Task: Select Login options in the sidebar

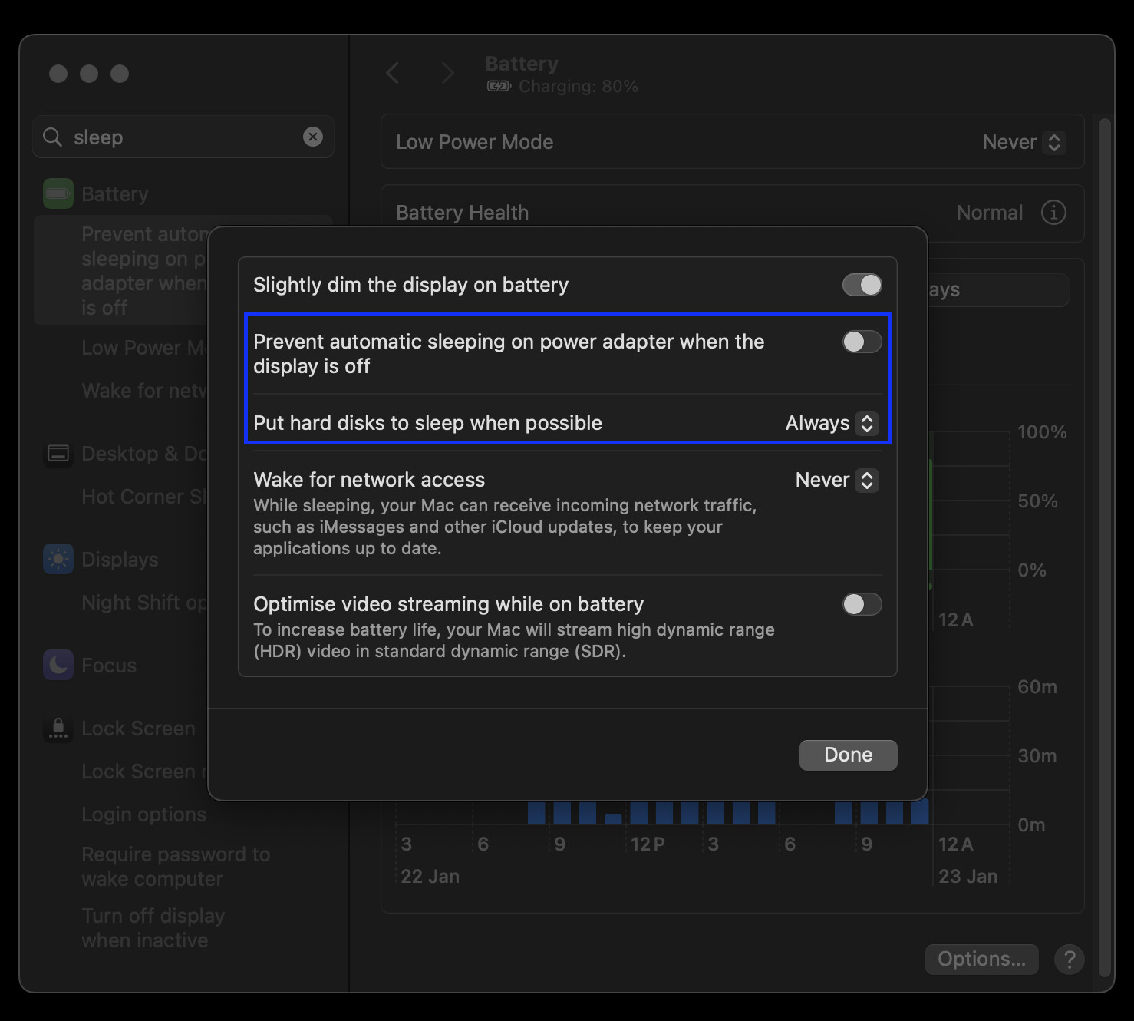Action: [x=144, y=814]
